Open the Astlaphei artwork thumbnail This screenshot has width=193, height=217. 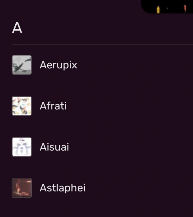click(x=22, y=188)
